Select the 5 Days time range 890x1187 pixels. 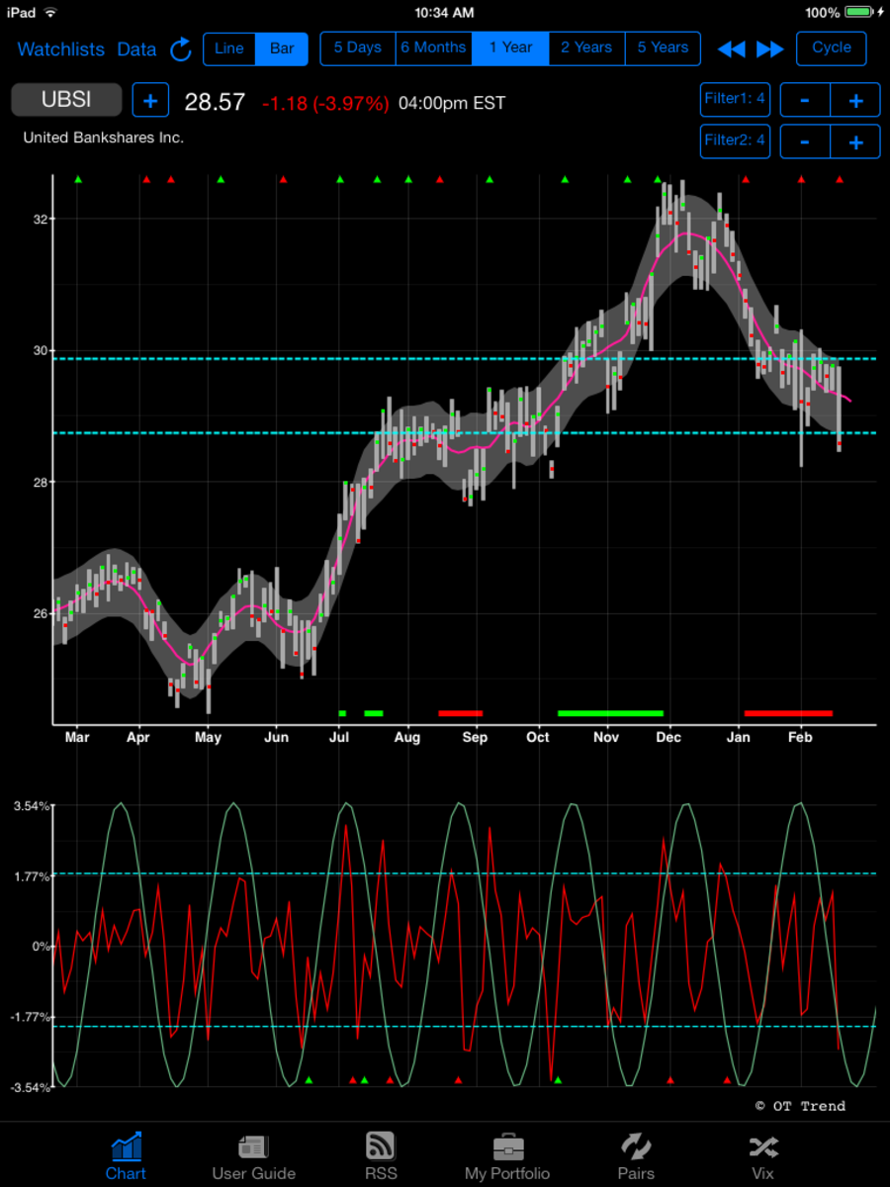point(357,48)
